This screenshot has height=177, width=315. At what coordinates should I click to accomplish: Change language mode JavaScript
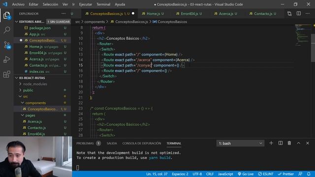click(225, 174)
